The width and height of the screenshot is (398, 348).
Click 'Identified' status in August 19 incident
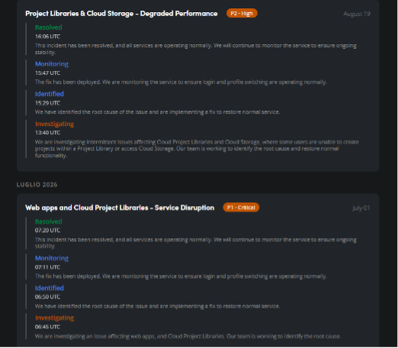(50, 94)
